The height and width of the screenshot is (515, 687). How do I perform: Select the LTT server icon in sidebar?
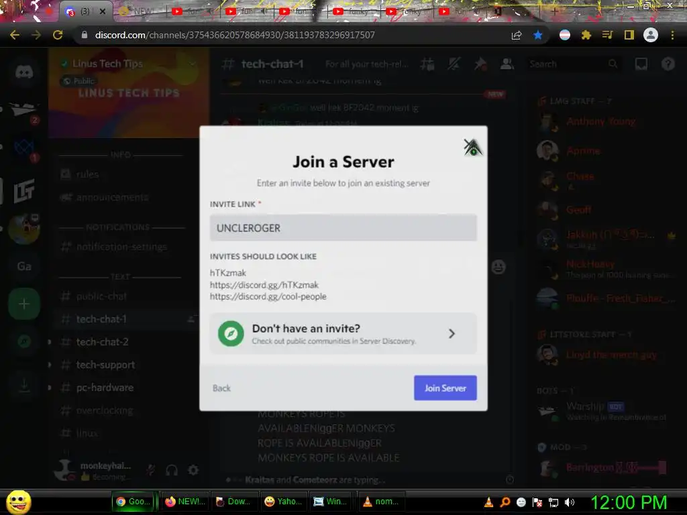pyautogui.click(x=24, y=190)
